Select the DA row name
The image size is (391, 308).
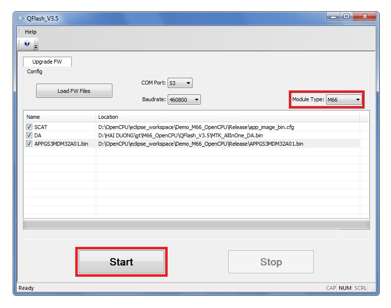(x=38, y=135)
